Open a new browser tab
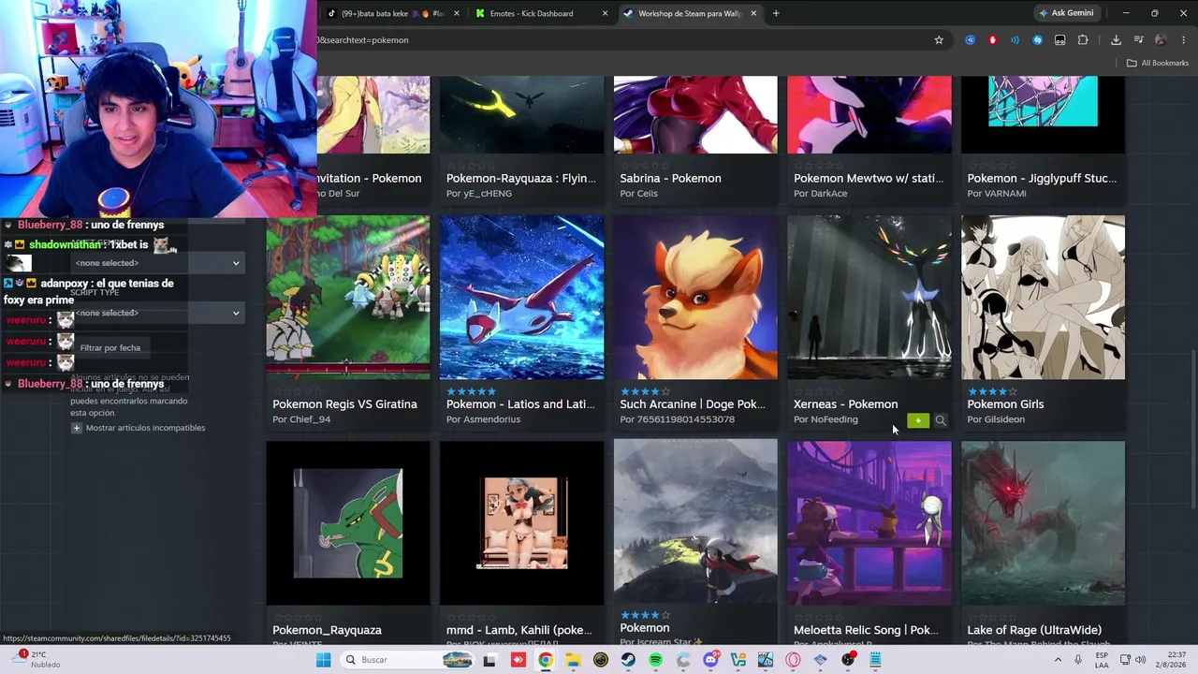This screenshot has width=1198, height=674. [x=776, y=13]
